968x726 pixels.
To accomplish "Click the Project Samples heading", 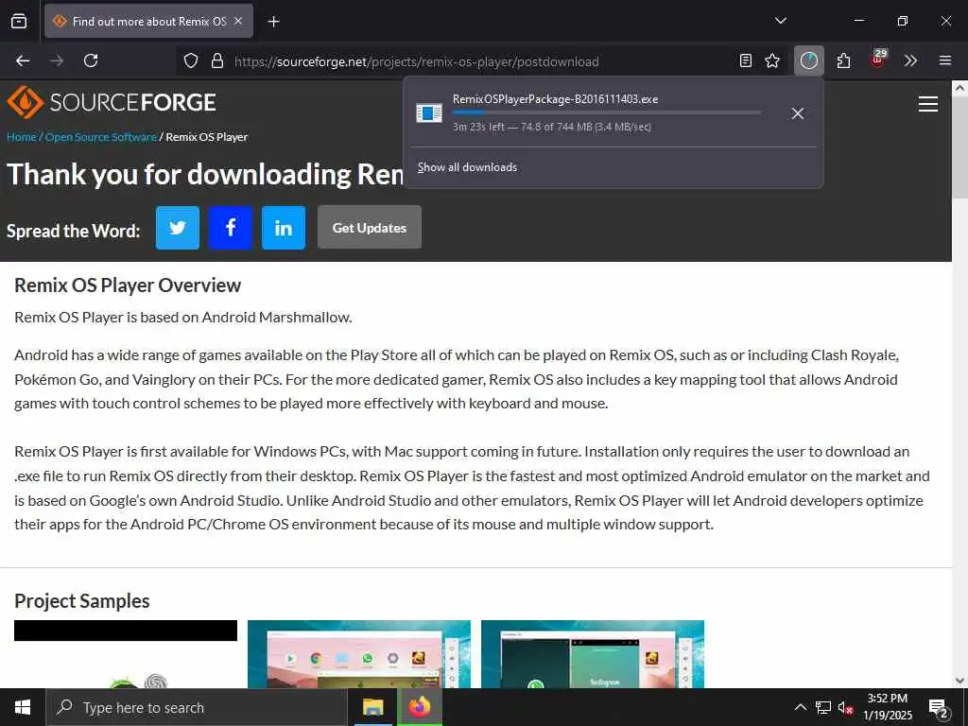I will pyautogui.click(x=82, y=601).
